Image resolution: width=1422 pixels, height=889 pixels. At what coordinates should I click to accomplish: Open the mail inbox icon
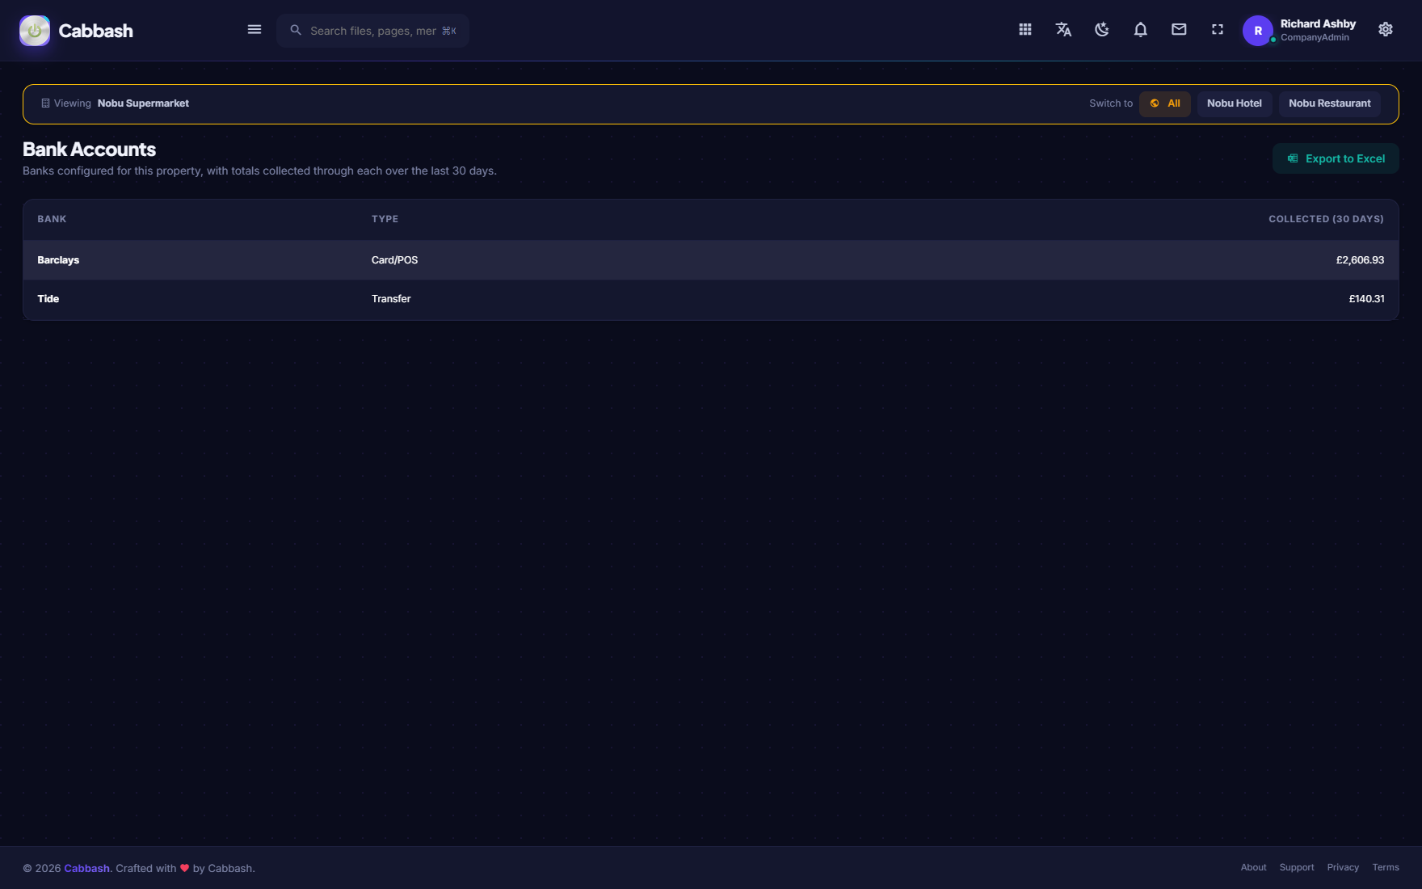[x=1179, y=30]
